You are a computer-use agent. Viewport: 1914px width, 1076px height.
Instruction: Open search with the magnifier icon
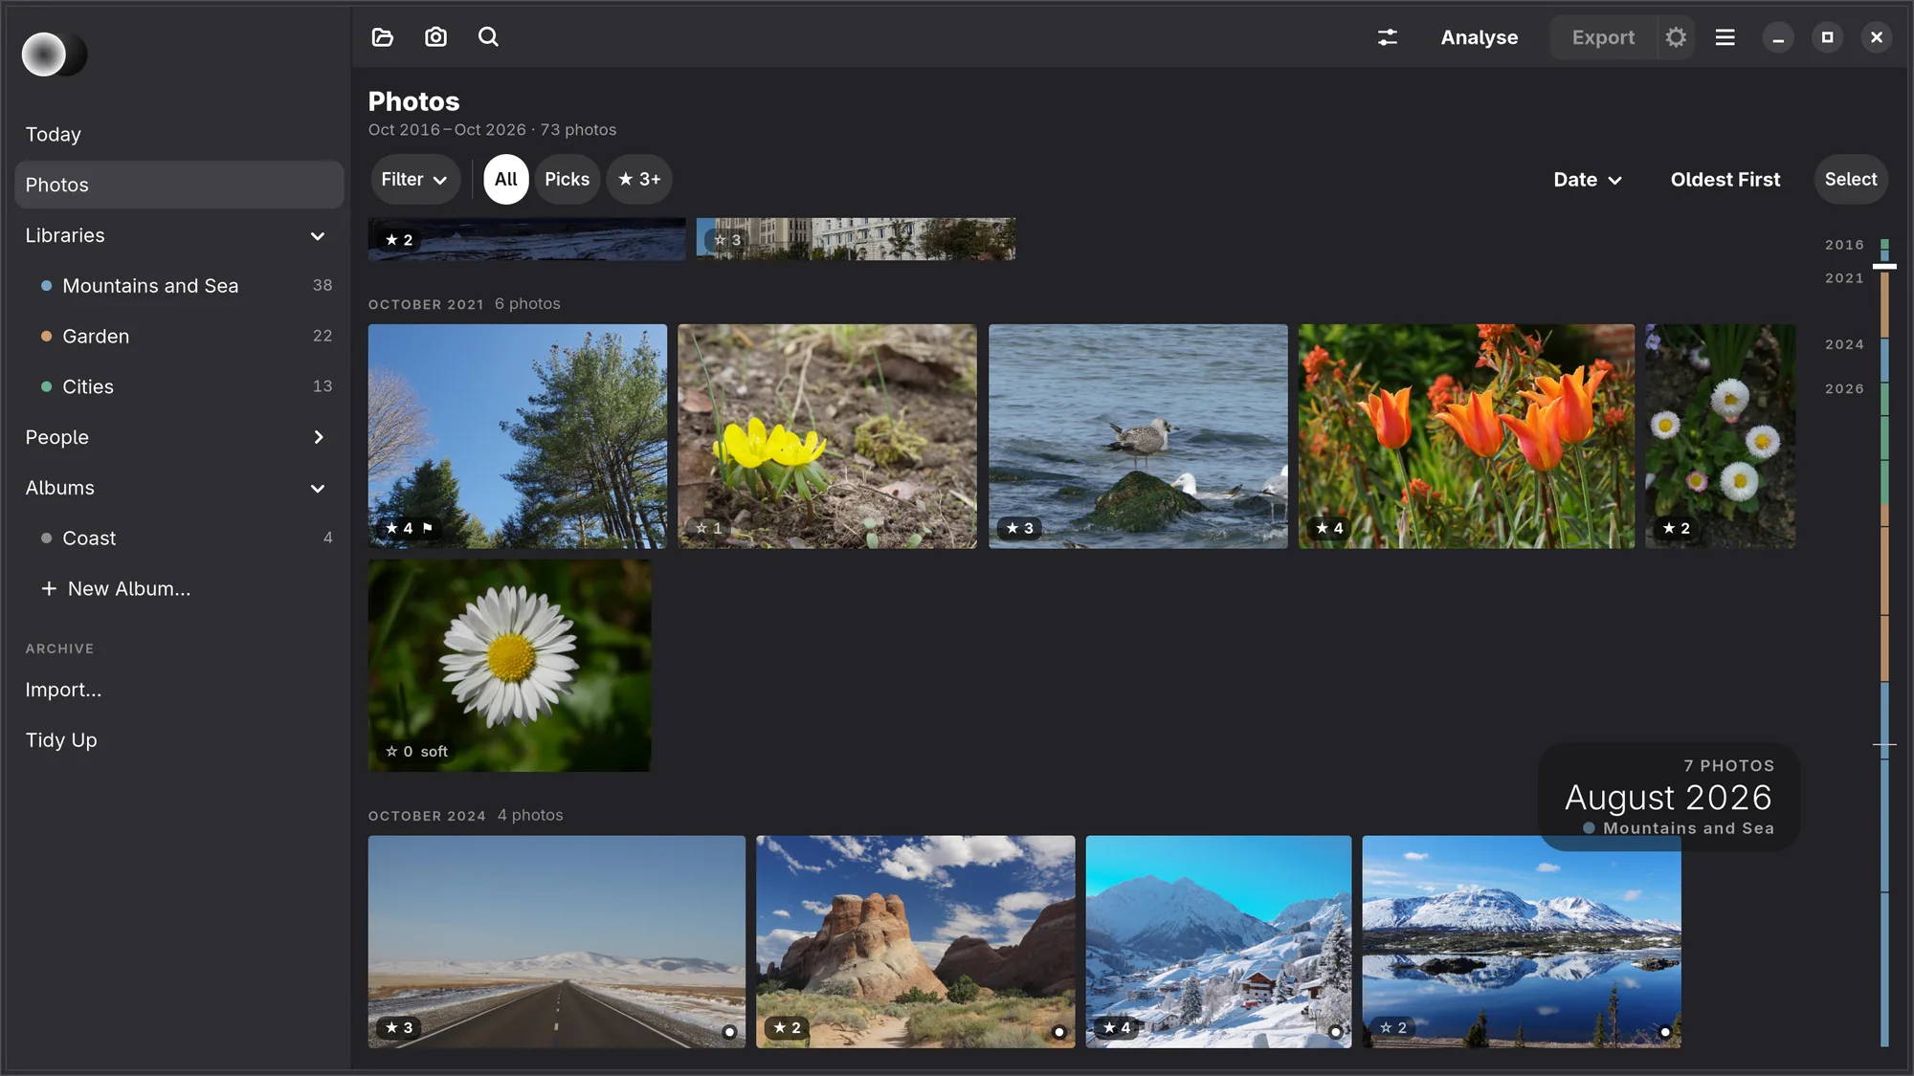point(488,37)
